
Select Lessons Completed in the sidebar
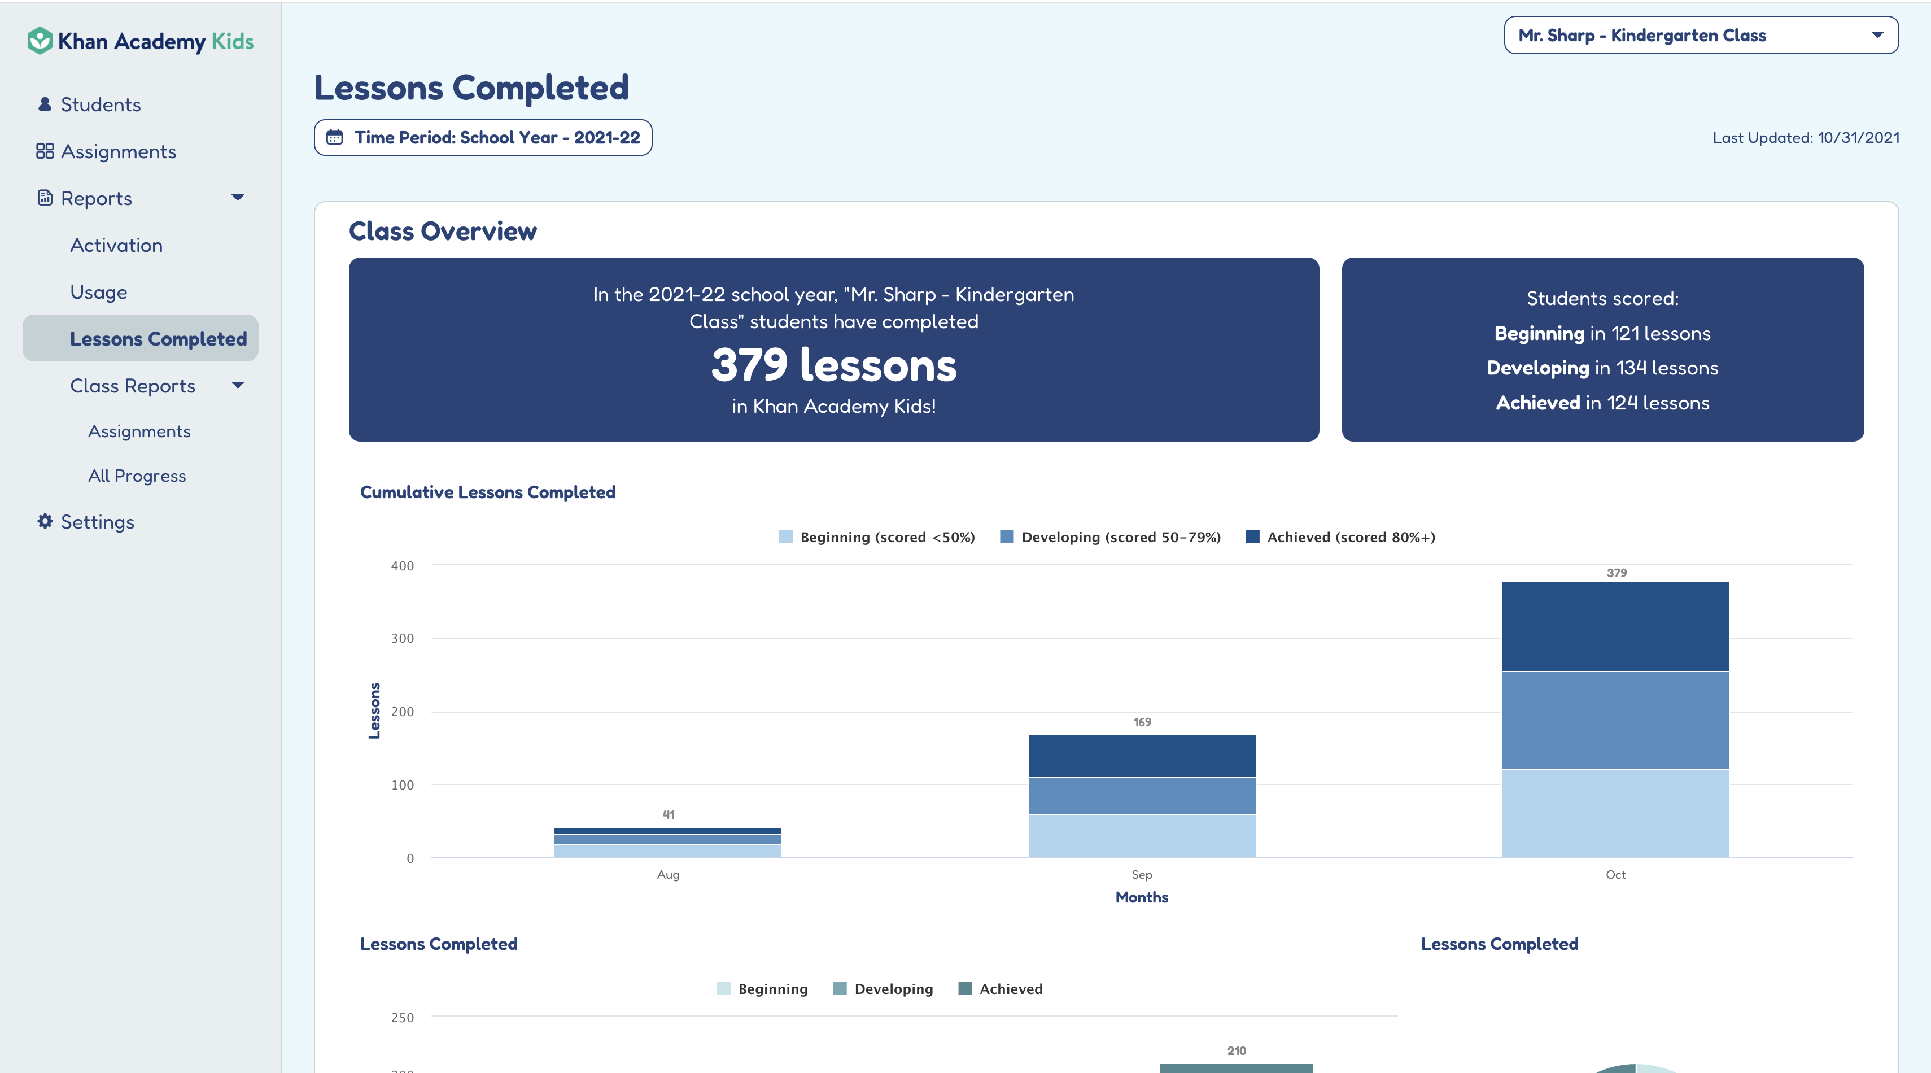pyautogui.click(x=158, y=338)
